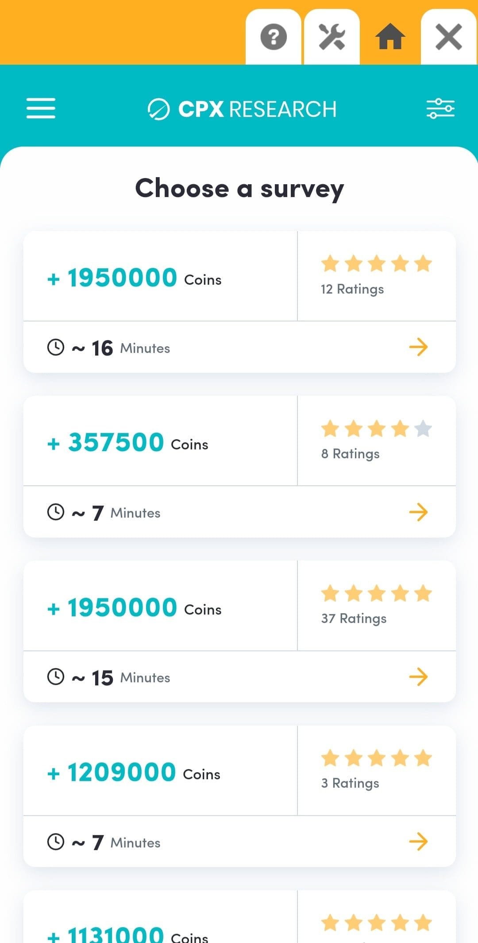Click the 12 Ratings star rating
The image size is (478, 943).
point(376,264)
